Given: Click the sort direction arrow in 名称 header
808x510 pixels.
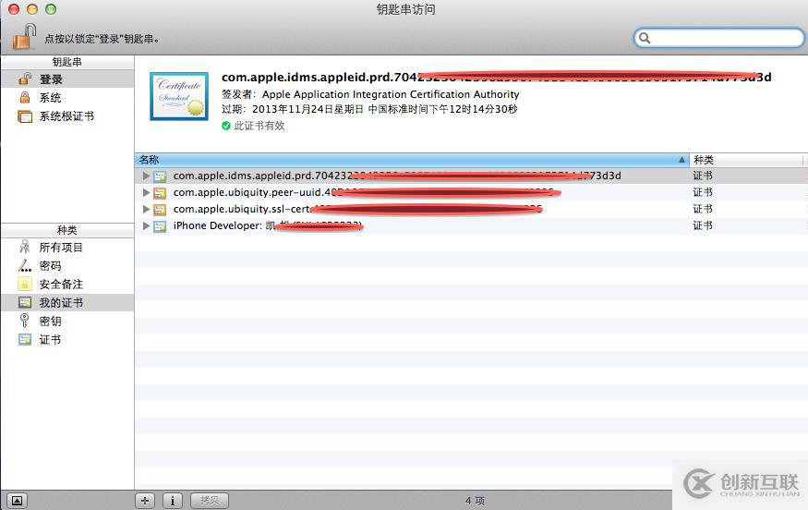Looking at the screenshot, I should (681, 160).
